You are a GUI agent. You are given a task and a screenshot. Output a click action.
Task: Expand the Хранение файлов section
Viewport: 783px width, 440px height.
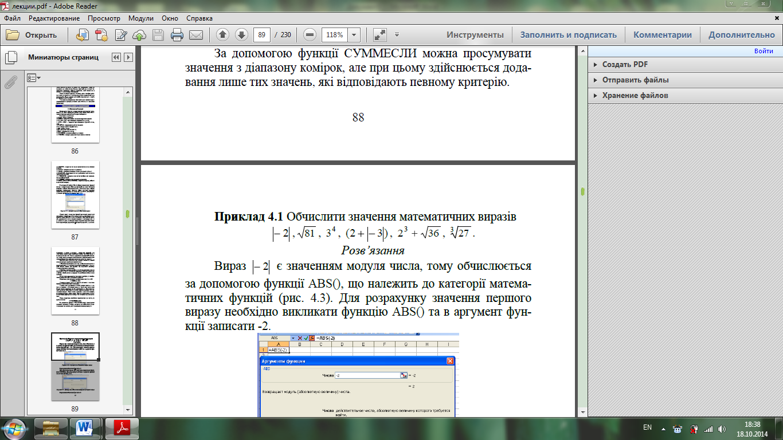coord(635,96)
